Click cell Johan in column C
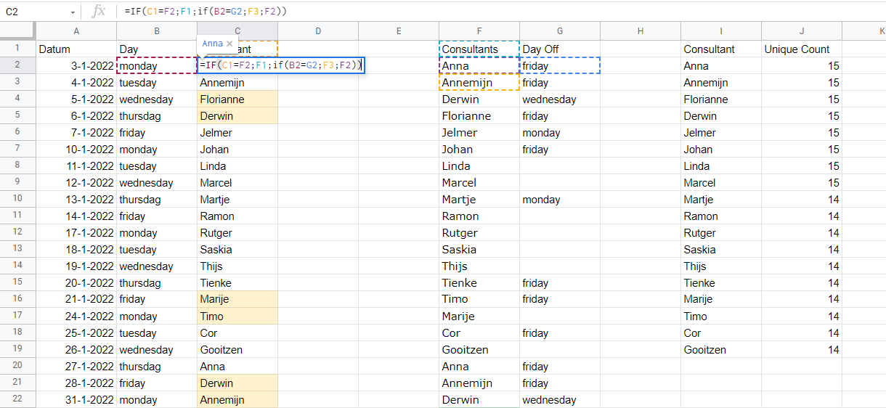This screenshot has width=886, height=408. 237,150
